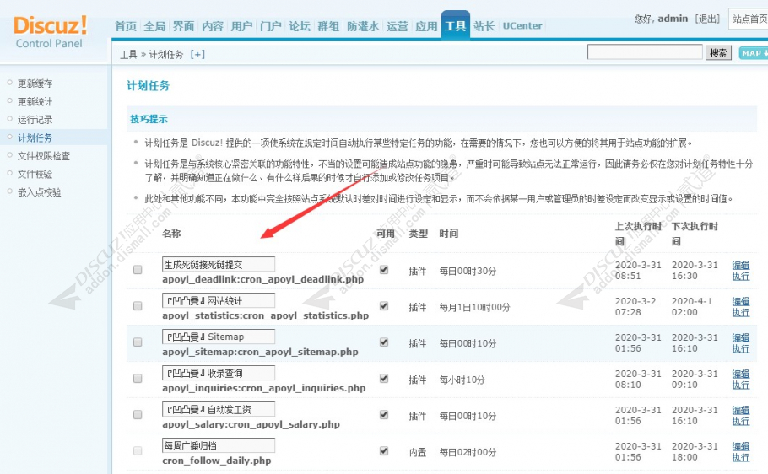The width and height of the screenshot is (768, 474).
Task: Toggle 可用 checkbox for cron_follow_daily task
Action: coord(384,451)
